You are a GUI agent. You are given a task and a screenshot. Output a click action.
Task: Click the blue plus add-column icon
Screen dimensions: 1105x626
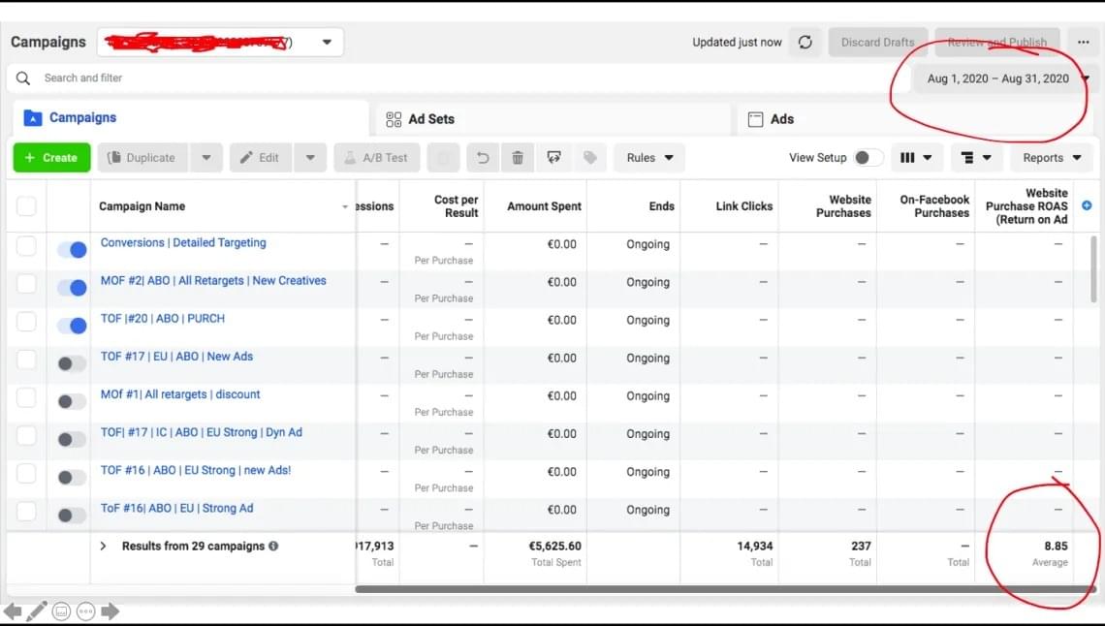coord(1087,205)
